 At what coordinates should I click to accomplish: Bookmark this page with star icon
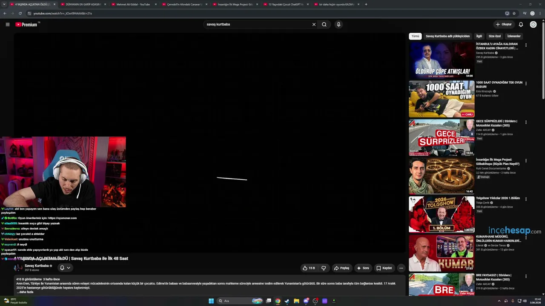514,13
